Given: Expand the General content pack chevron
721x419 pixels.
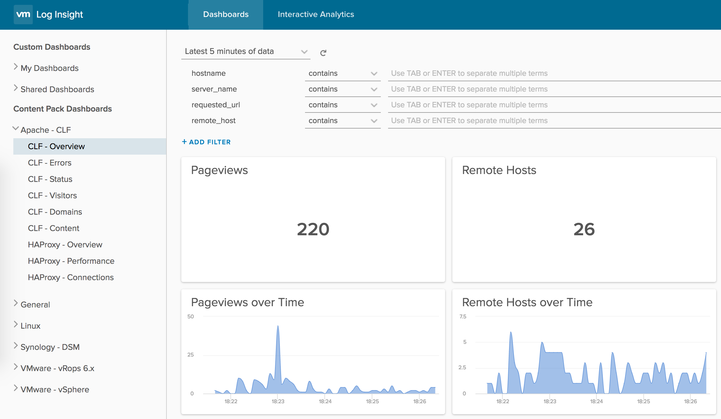Looking at the screenshot, I should (16, 303).
